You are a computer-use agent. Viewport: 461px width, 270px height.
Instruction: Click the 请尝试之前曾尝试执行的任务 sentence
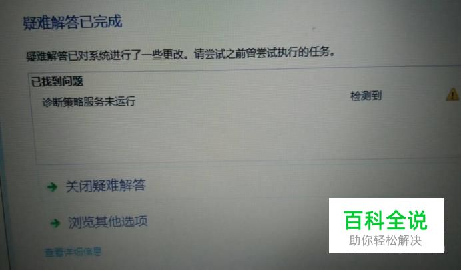click(x=264, y=53)
